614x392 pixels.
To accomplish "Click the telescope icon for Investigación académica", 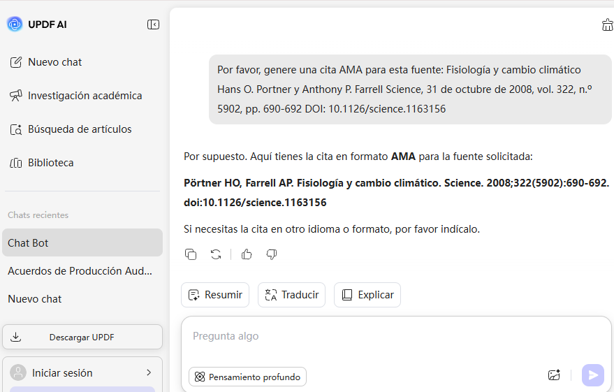I will pyautogui.click(x=16, y=96).
